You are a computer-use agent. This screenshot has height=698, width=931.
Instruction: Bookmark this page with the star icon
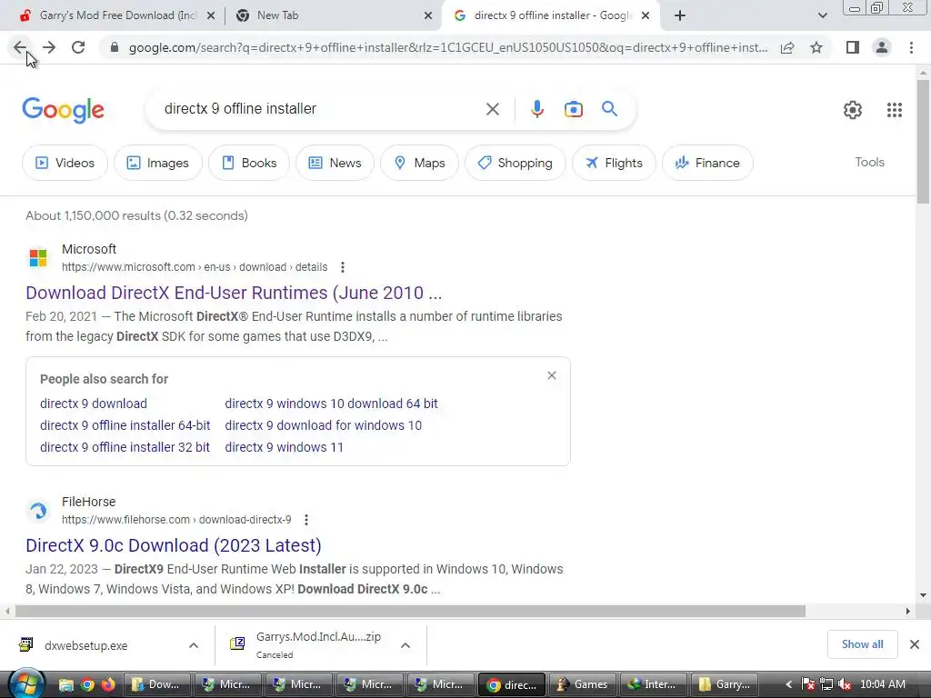(x=816, y=47)
